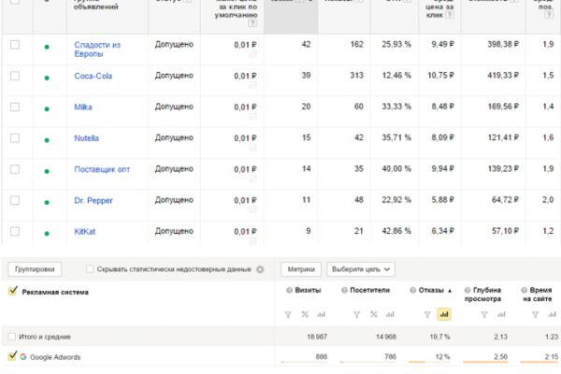Viewport: 561px width, 374px height.
Task: Click cost value 398,38 ₽
Action: tap(503, 44)
